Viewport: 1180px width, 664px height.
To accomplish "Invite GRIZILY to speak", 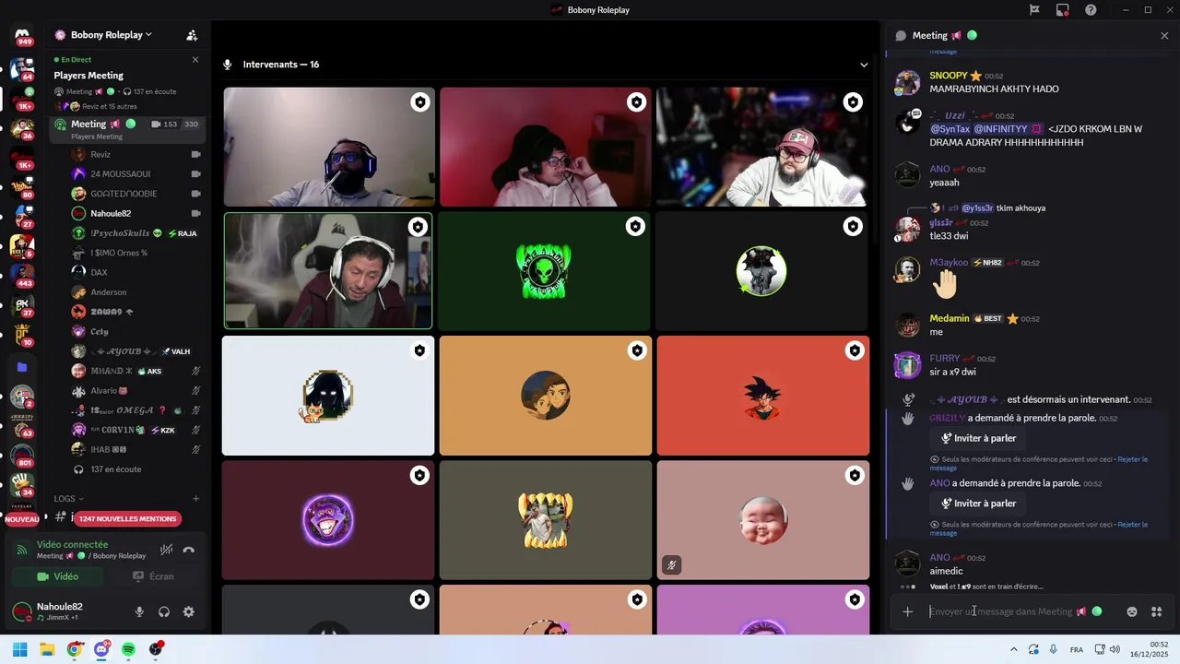I will 978,438.
